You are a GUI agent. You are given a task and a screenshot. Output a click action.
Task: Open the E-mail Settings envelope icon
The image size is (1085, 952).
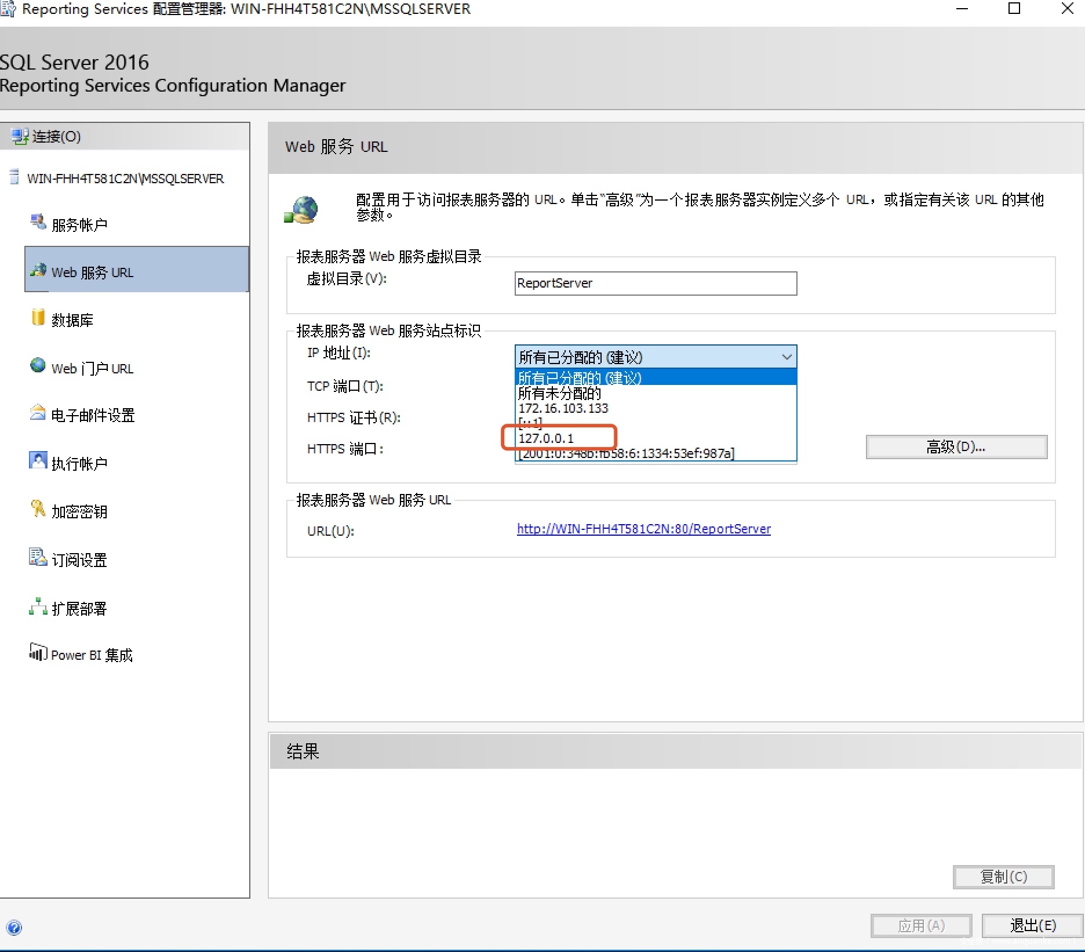38,412
